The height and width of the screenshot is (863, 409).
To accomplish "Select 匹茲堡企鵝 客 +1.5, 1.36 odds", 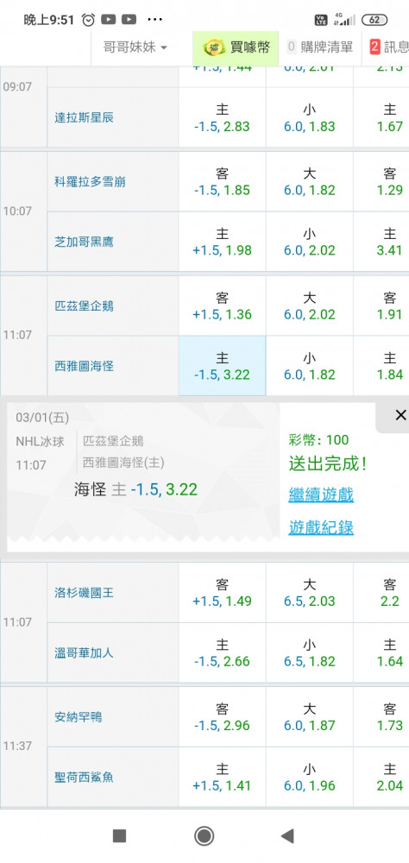I will coord(222,306).
